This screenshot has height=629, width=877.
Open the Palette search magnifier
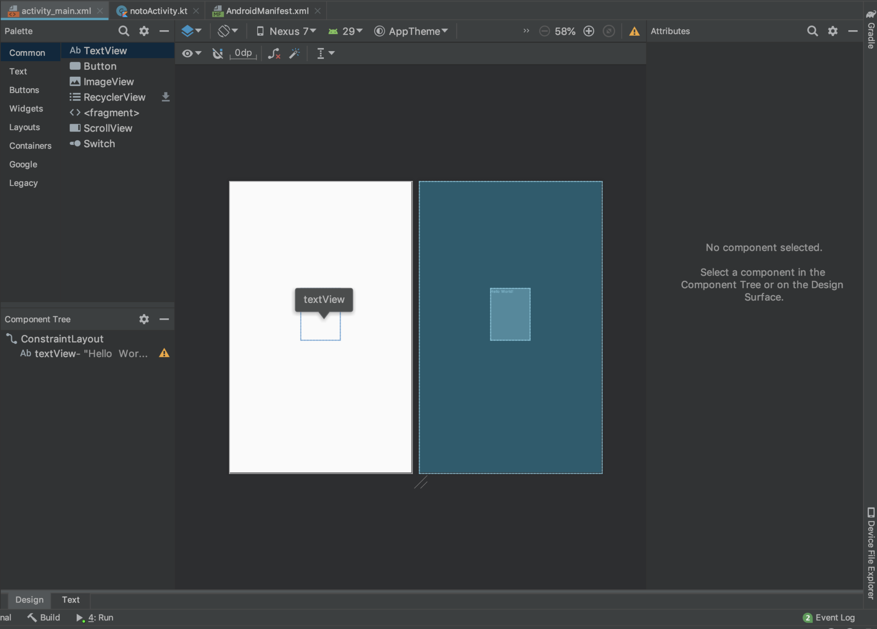point(123,31)
